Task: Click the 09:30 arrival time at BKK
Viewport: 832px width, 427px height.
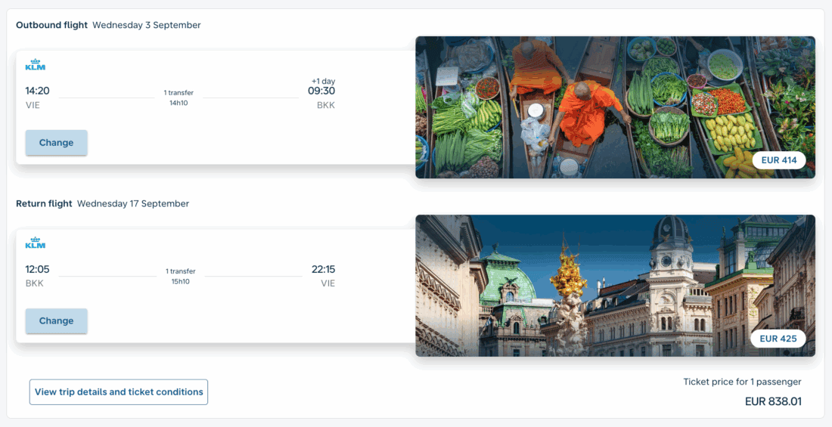Action: (321, 91)
